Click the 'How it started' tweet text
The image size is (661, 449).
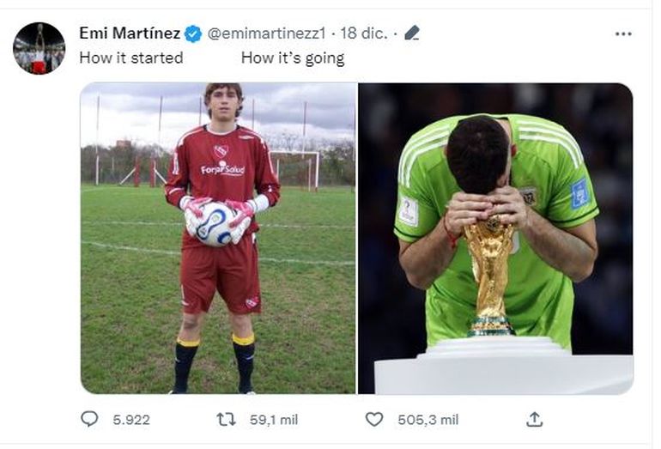130,58
